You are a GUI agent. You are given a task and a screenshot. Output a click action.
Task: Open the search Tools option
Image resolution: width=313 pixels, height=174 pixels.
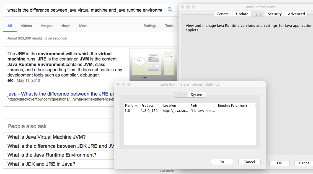tap(169, 26)
